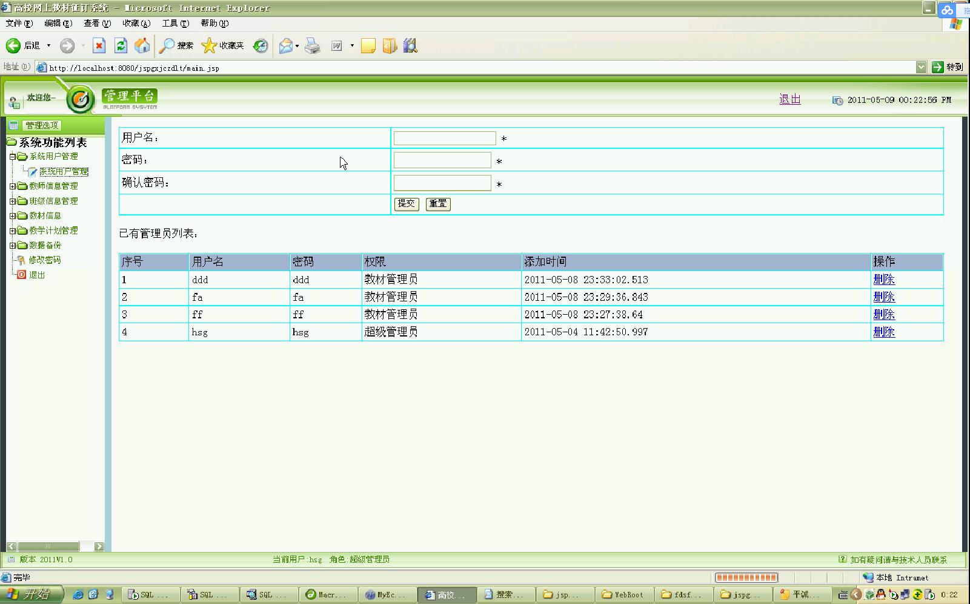Delete user fa via 删除 link

(x=884, y=297)
